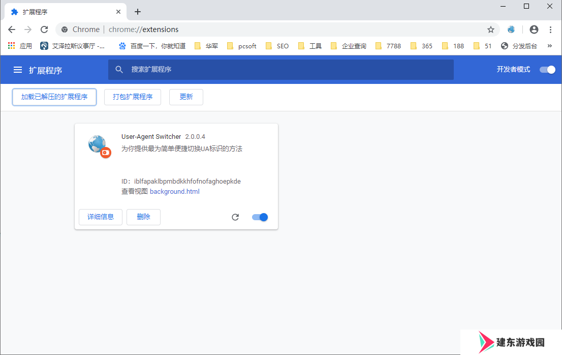
Task: Click the search magnifier icon
Action: click(x=119, y=70)
